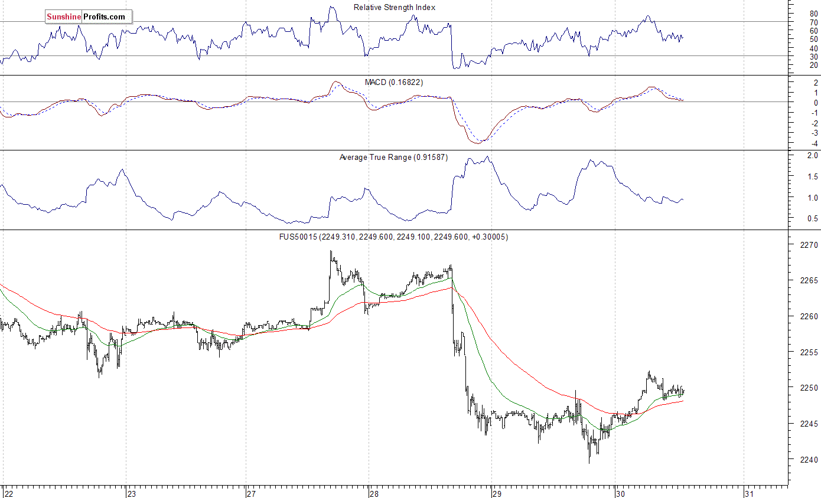Click the 2240 price axis value
Image resolution: width=821 pixels, height=498 pixels.
click(x=809, y=460)
